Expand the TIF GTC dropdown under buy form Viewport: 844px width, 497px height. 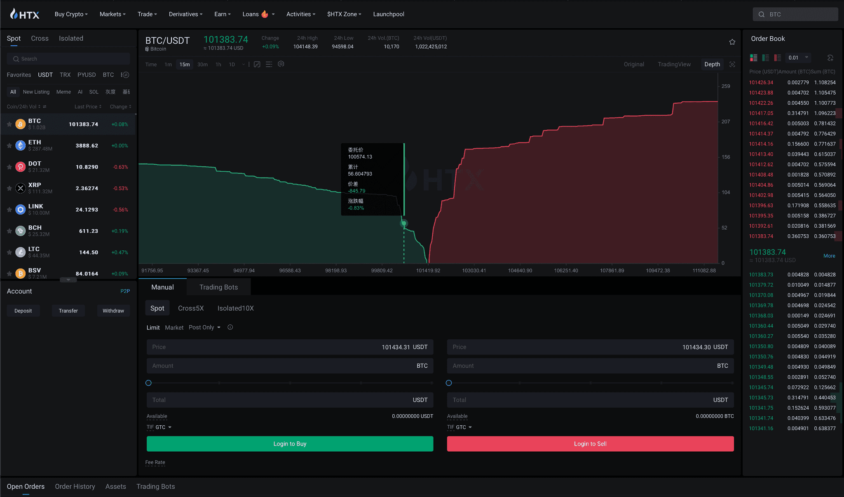159,427
